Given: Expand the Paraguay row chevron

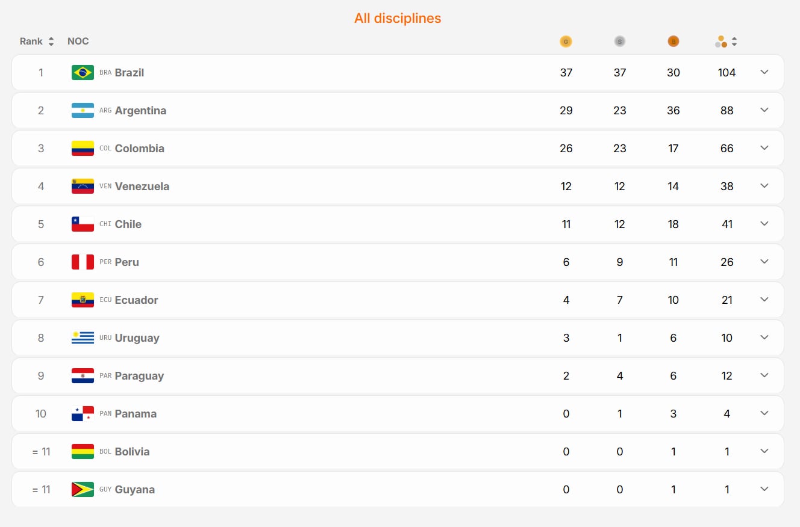Looking at the screenshot, I should point(764,375).
